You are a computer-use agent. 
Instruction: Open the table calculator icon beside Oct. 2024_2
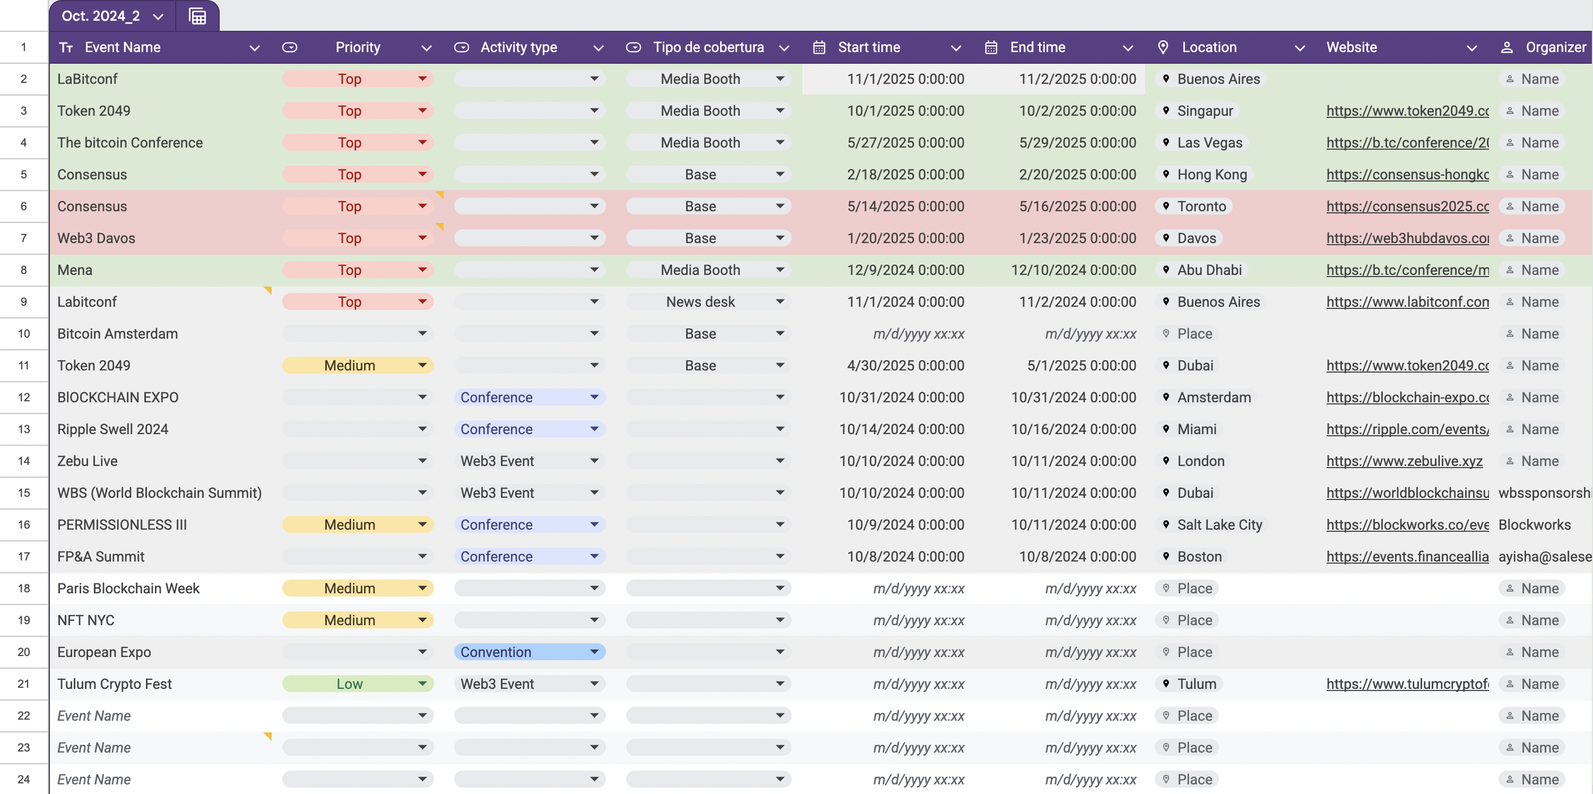198,16
